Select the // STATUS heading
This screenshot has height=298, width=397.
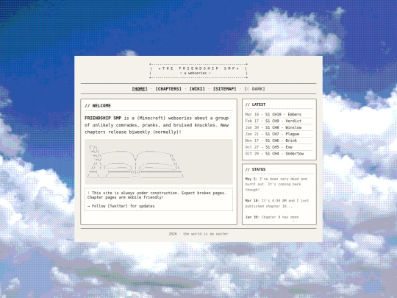click(255, 169)
